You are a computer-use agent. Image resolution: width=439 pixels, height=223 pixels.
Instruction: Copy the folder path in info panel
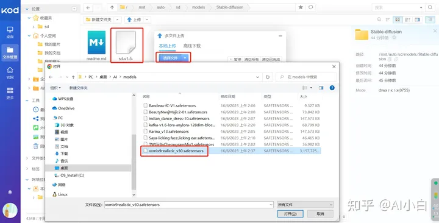click(x=390, y=59)
